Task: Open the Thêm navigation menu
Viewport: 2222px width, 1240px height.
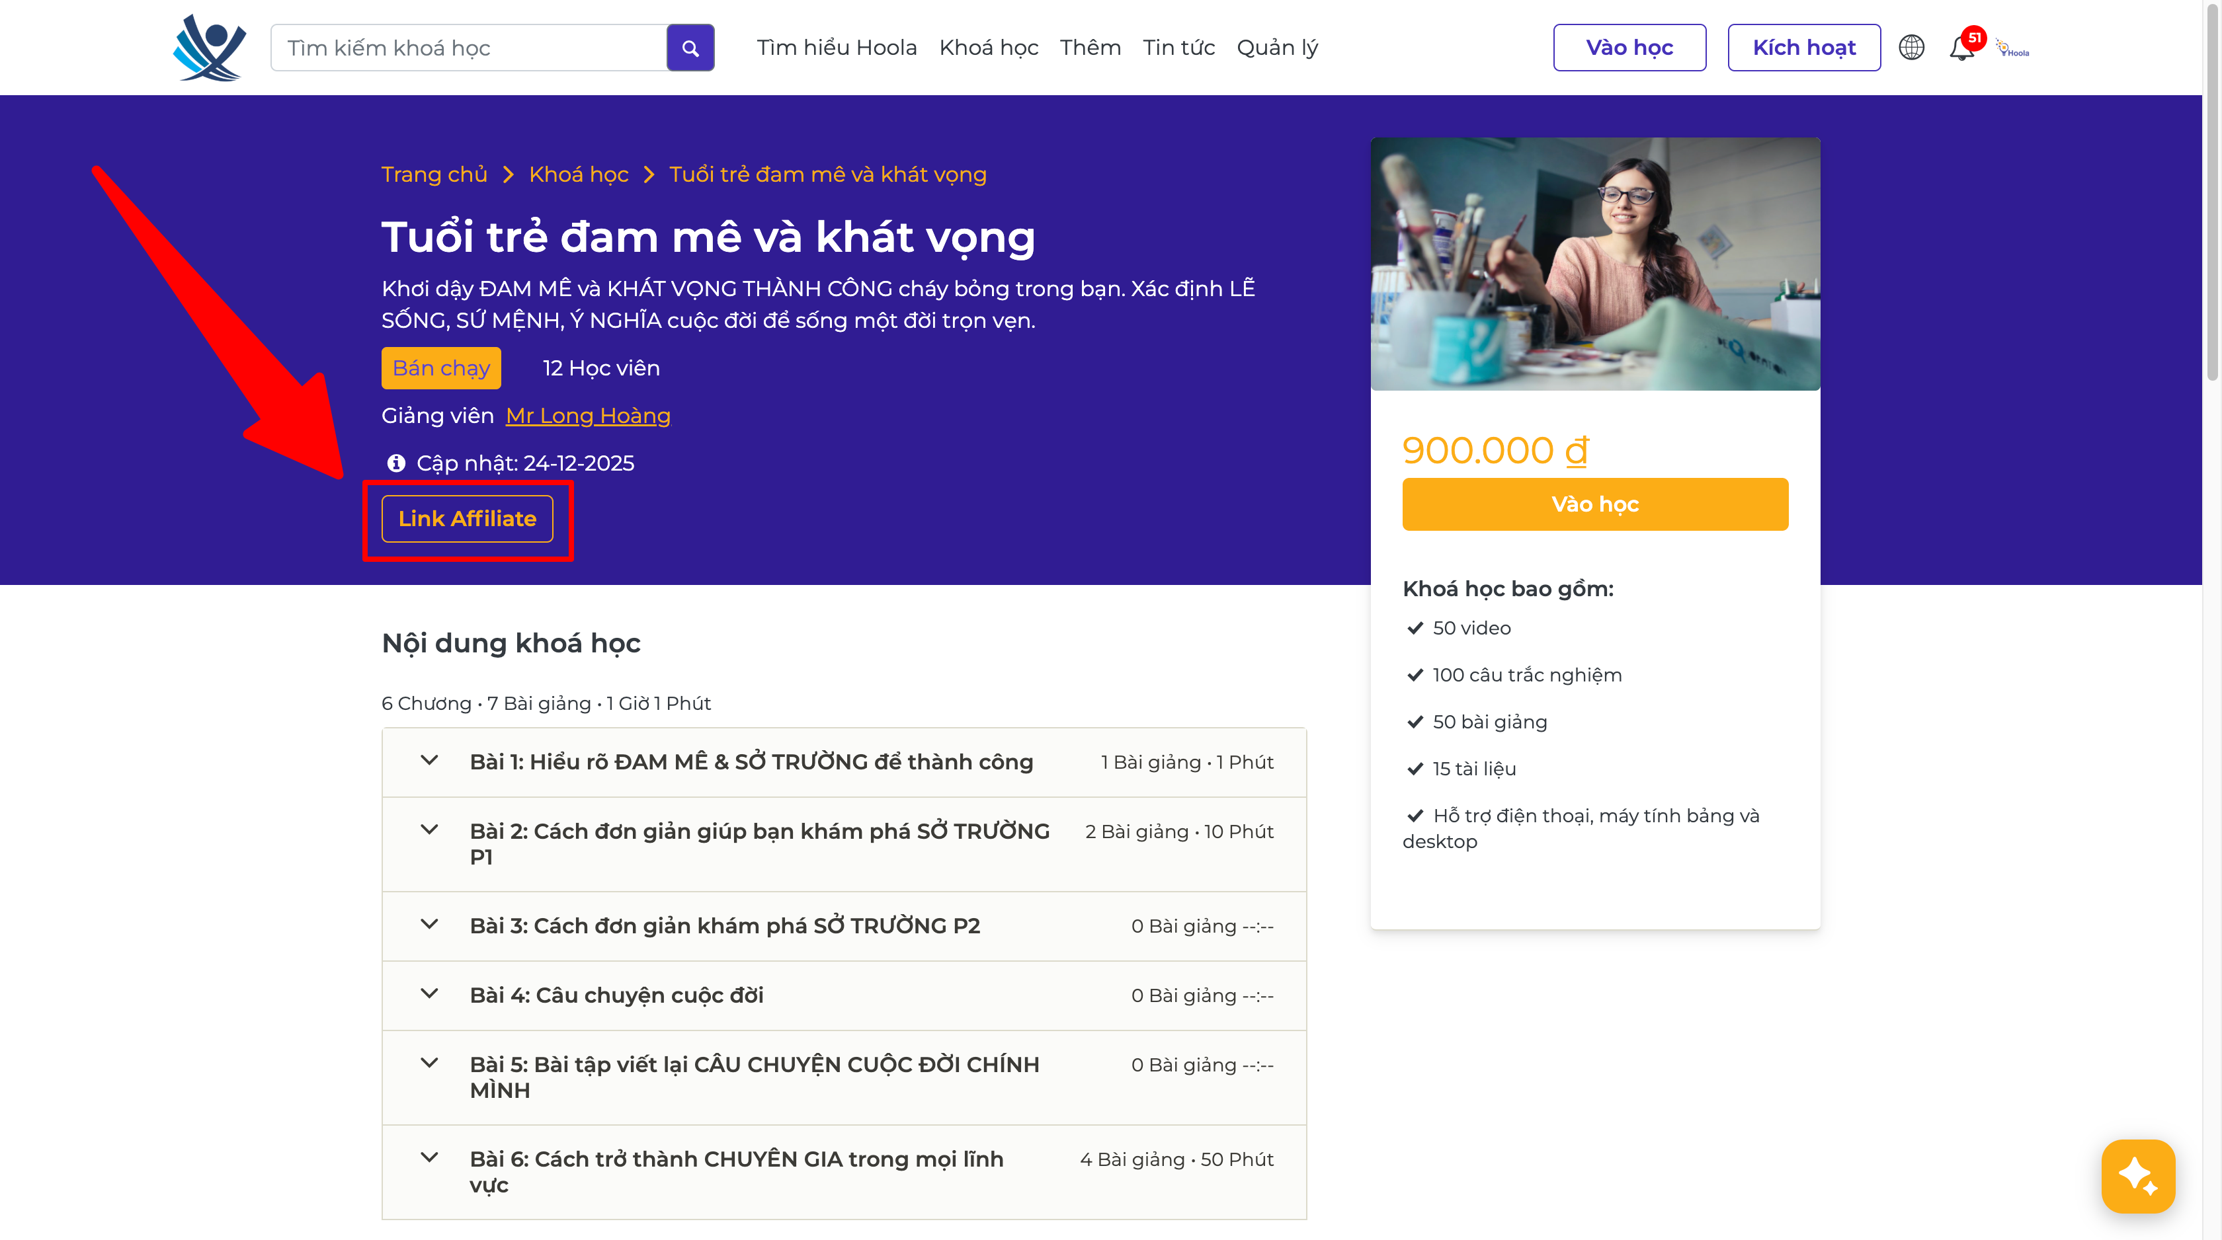Action: pos(1090,48)
